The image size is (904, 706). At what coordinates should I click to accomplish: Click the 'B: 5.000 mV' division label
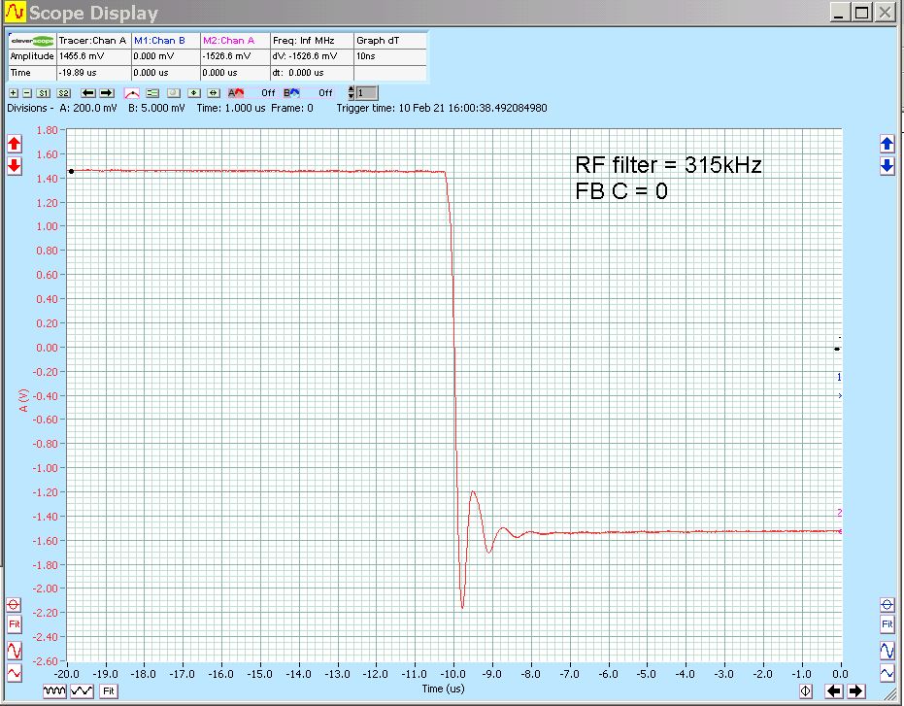(x=156, y=108)
